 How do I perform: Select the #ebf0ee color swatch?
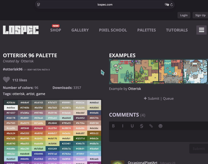click(11, 108)
